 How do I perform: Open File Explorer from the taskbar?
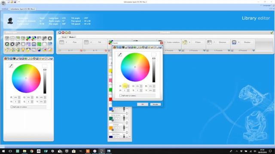click(x=24, y=151)
